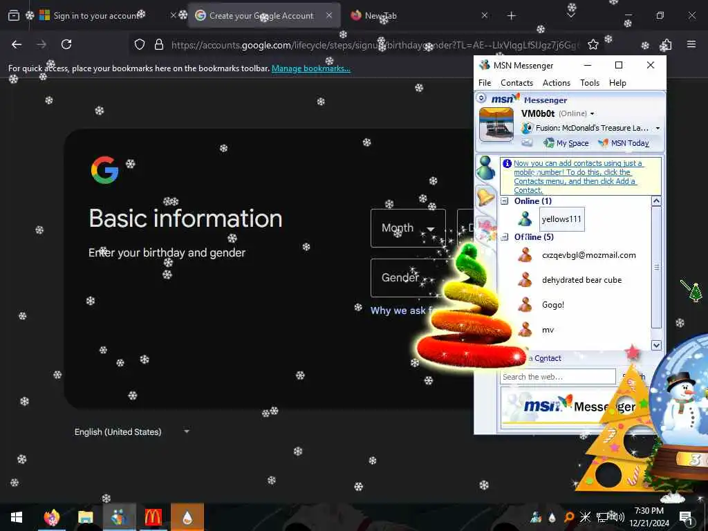The width and height of the screenshot is (708, 531).
Task: Open the Firefox extensions puzzle icon
Action: pyautogui.click(x=666, y=44)
